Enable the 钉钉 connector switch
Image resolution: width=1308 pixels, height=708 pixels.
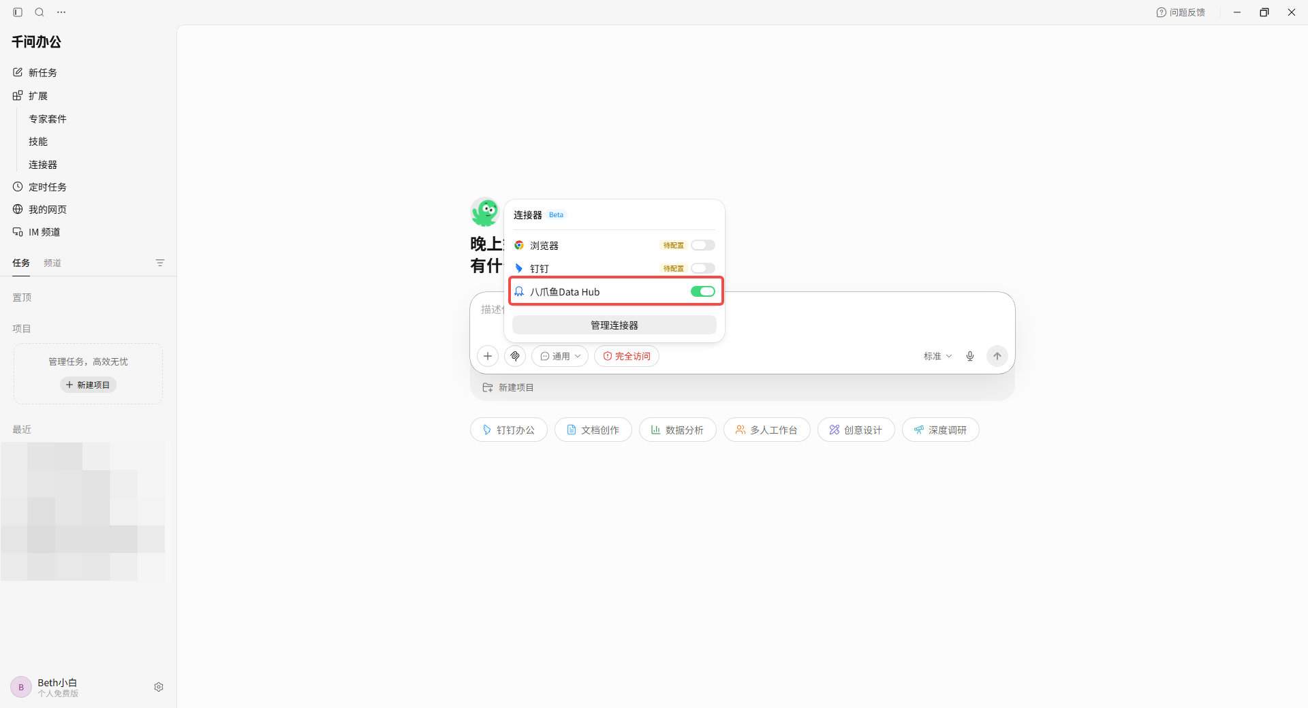703,268
